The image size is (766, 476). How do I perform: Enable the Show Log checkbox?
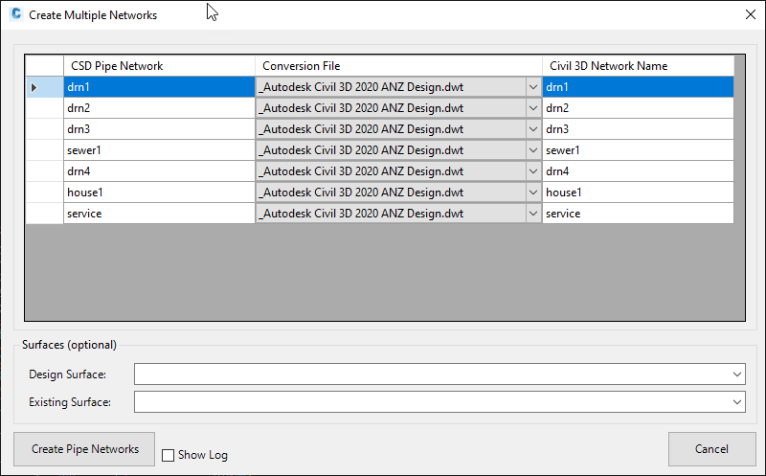point(169,455)
